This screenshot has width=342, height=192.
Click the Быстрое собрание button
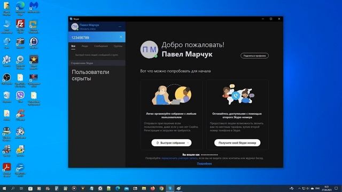pyautogui.click(x=172, y=143)
